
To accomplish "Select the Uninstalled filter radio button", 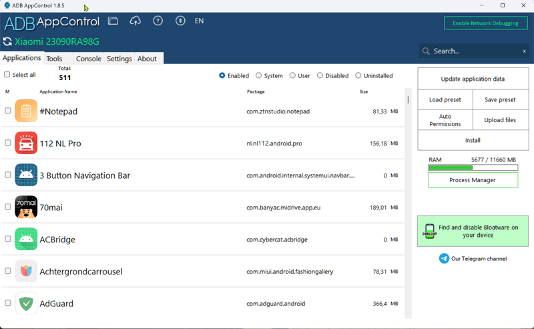I will coord(358,75).
